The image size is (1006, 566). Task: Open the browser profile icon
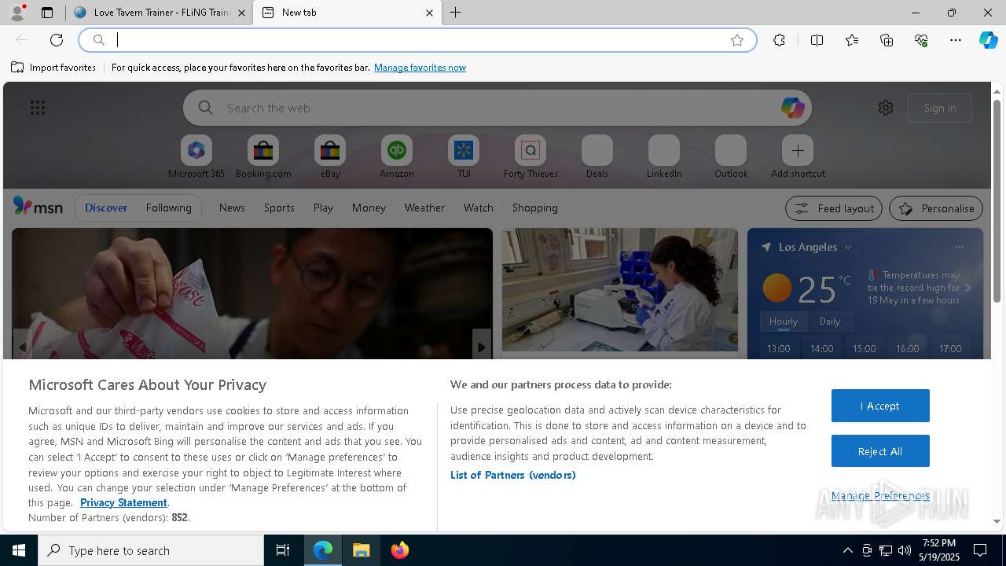pos(17,13)
